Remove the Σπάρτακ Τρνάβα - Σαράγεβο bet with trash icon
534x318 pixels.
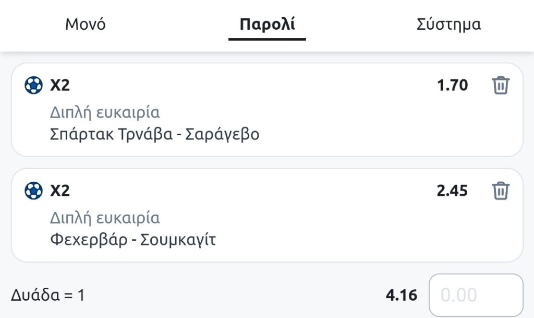[500, 85]
